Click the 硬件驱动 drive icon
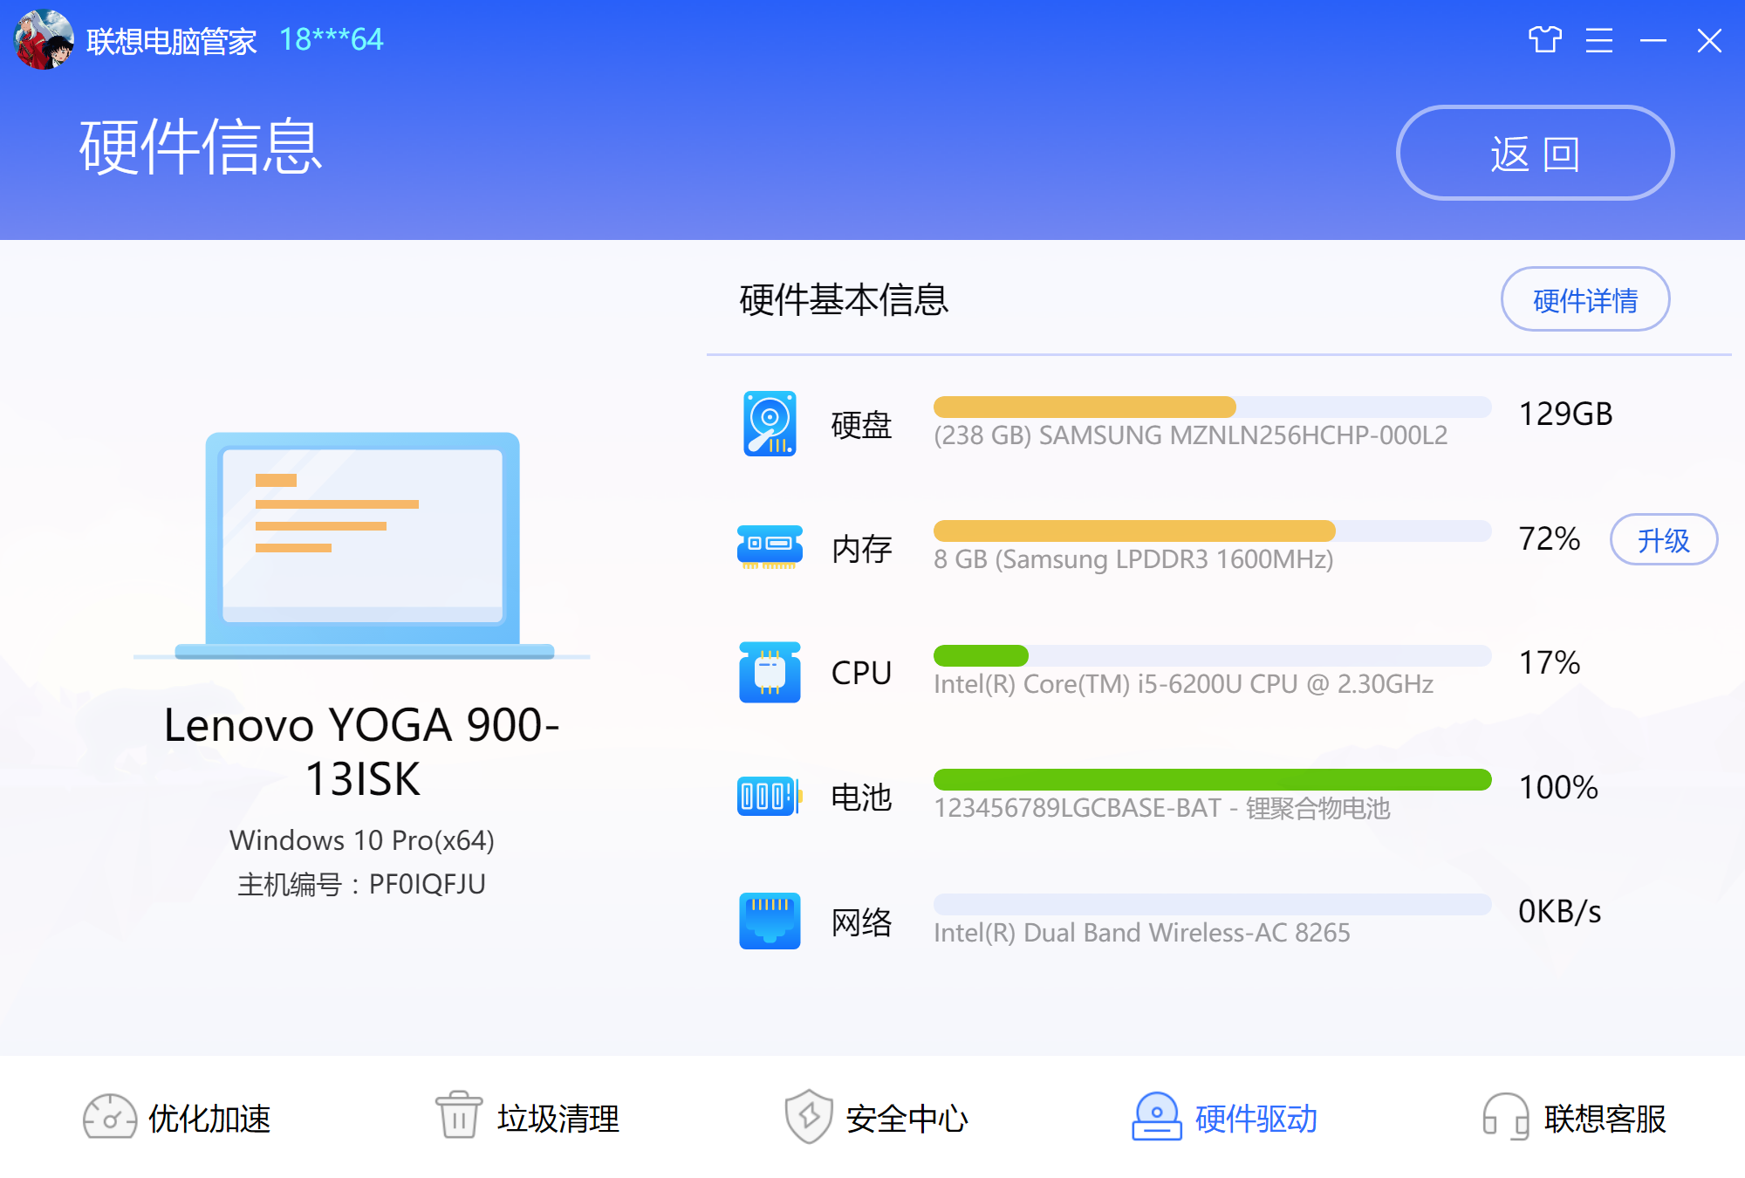 tap(1157, 1116)
